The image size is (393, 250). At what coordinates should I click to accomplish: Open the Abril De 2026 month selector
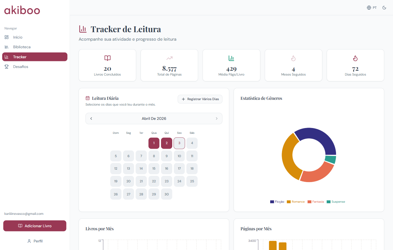pyautogui.click(x=154, y=118)
